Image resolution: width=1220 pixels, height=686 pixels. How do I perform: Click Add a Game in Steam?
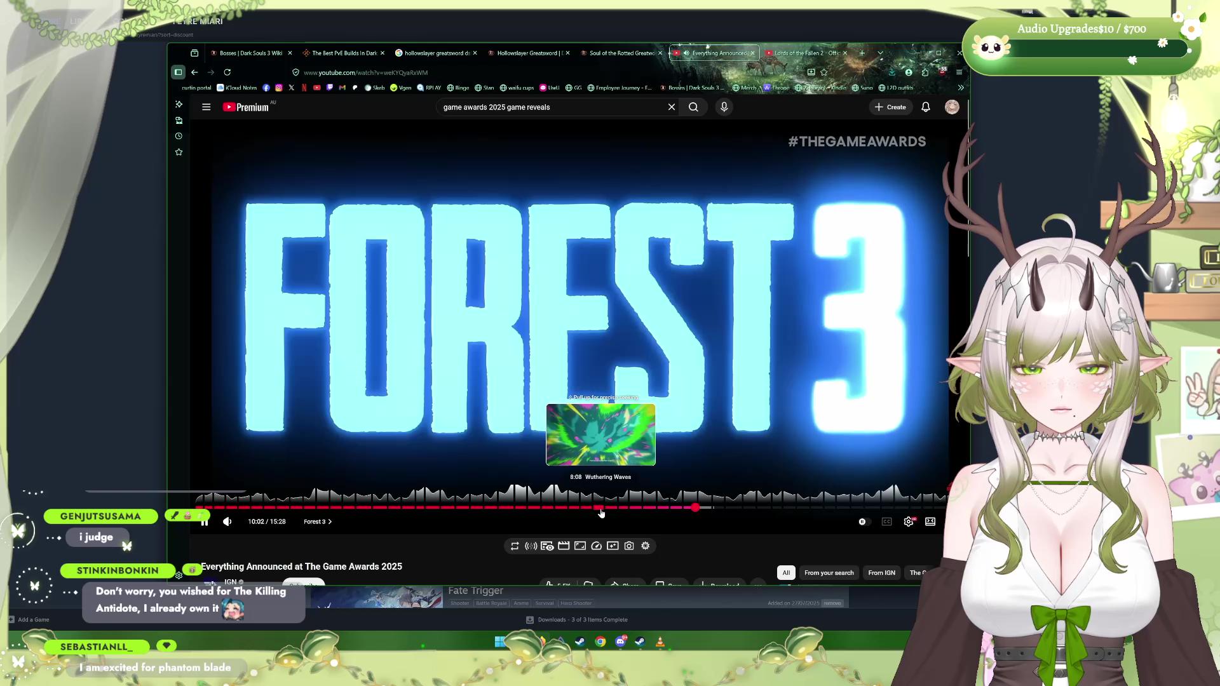pos(29,620)
